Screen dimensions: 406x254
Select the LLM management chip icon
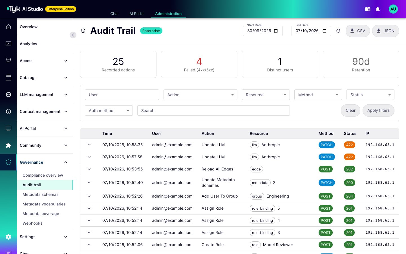8,95
